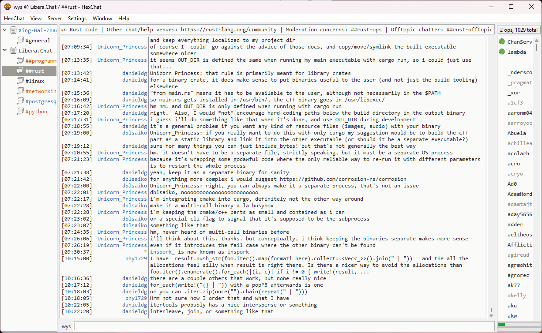Viewport: 542px width, 333px height.
Task: Click the ##programming channel icon
Action: pos(20,61)
